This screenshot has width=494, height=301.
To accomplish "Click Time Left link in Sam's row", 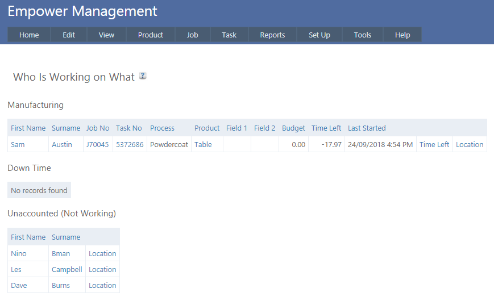I will (434, 145).
